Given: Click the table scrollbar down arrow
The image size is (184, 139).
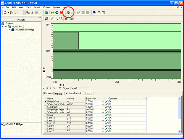Looking at the screenshot, I should point(179,131).
